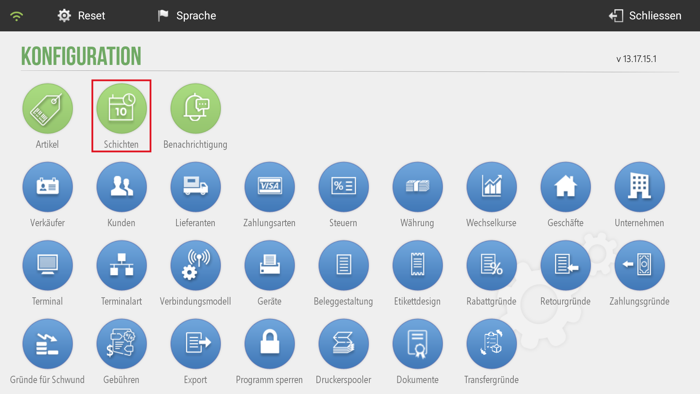This screenshot has width=700, height=394.
Task: Open the Sprache language menu
Action: pos(187,16)
